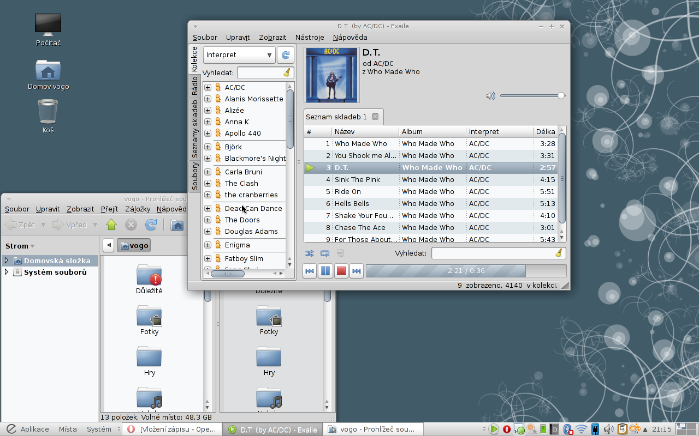Click the AC/DC album cover art
699x436 pixels.
(332, 75)
